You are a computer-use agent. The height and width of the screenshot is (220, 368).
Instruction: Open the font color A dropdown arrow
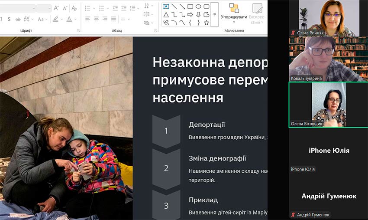(74, 19)
